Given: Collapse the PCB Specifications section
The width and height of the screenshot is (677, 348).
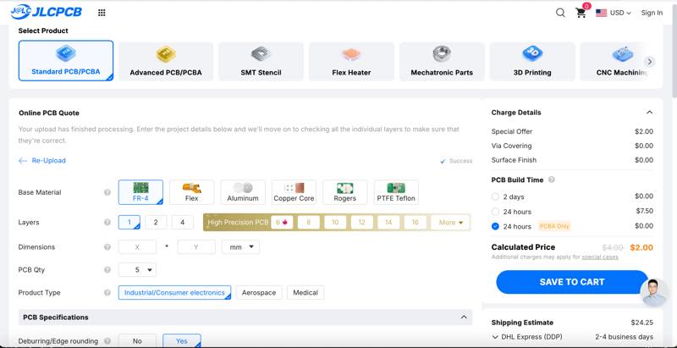Looking at the screenshot, I should (464, 318).
